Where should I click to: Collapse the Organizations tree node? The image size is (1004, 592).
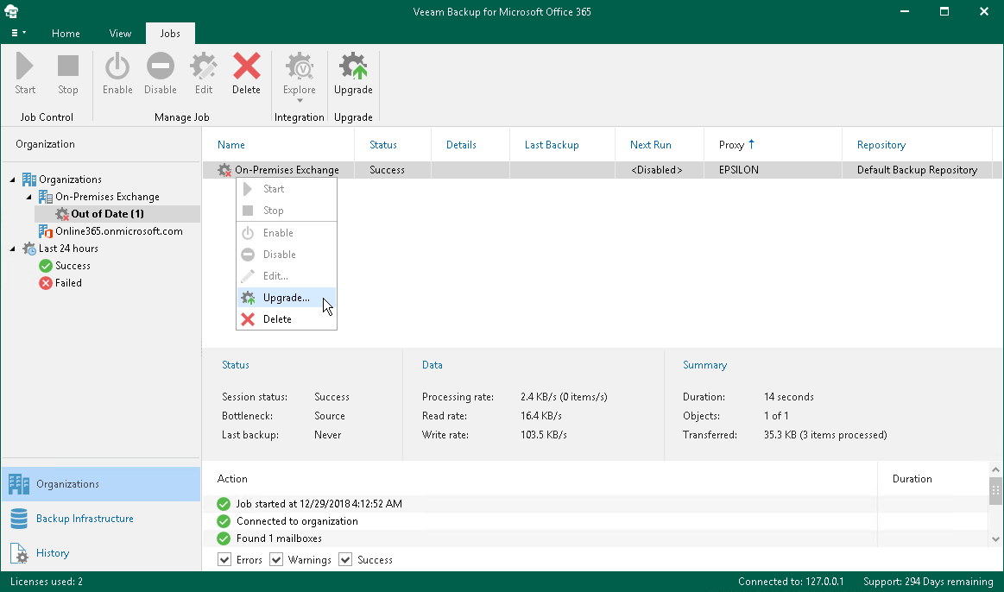tap(13, 179)
